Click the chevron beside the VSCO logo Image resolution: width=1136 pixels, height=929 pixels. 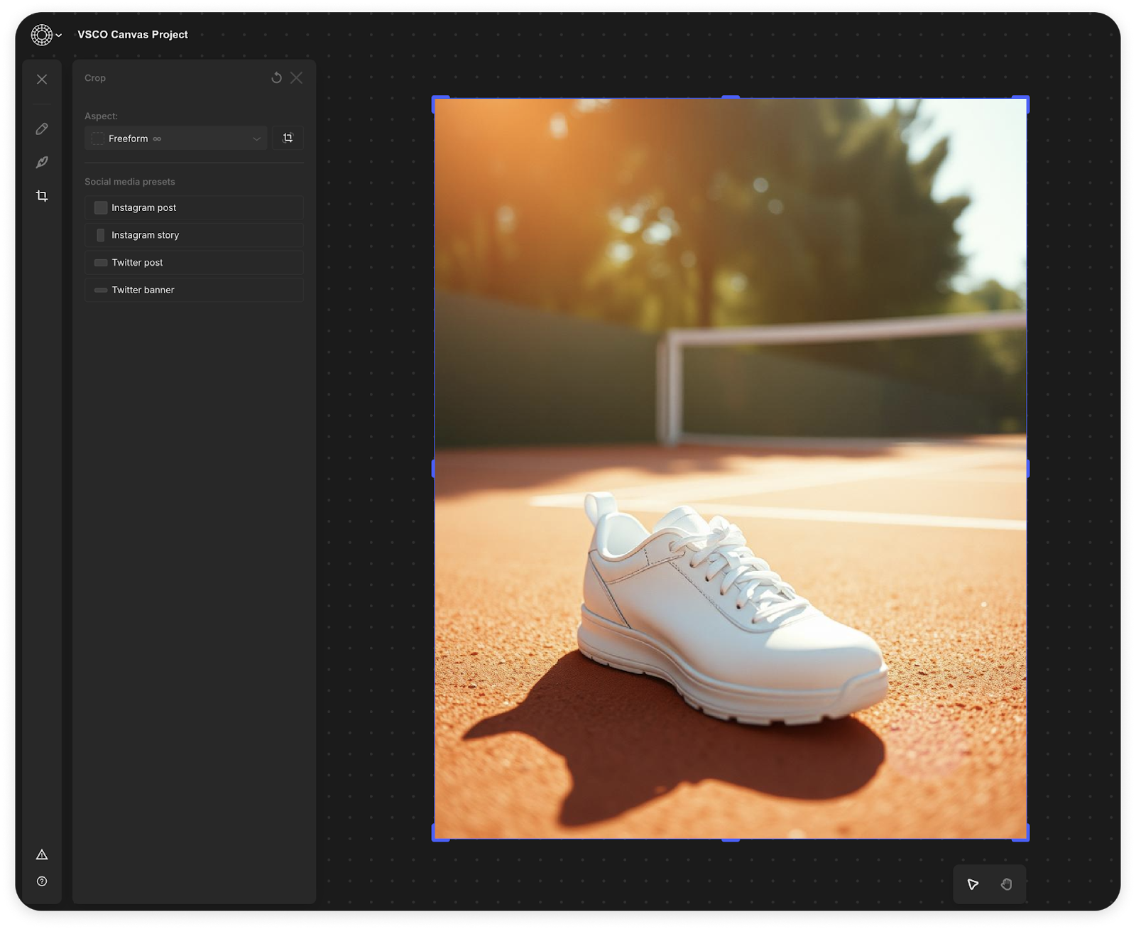point(59,35)
